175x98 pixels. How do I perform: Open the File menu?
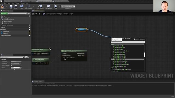point(2,3)
